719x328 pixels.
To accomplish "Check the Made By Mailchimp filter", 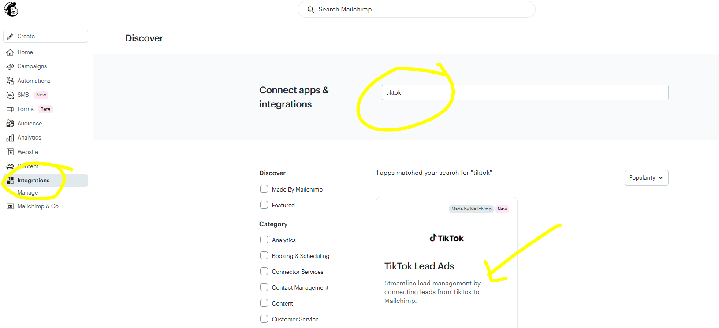I will click(264, 189).
